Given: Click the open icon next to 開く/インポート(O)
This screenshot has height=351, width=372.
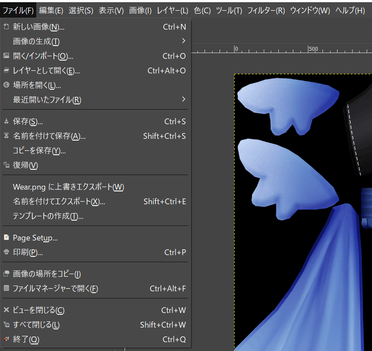Looking at the screenshot, I should tap(6, 56).
